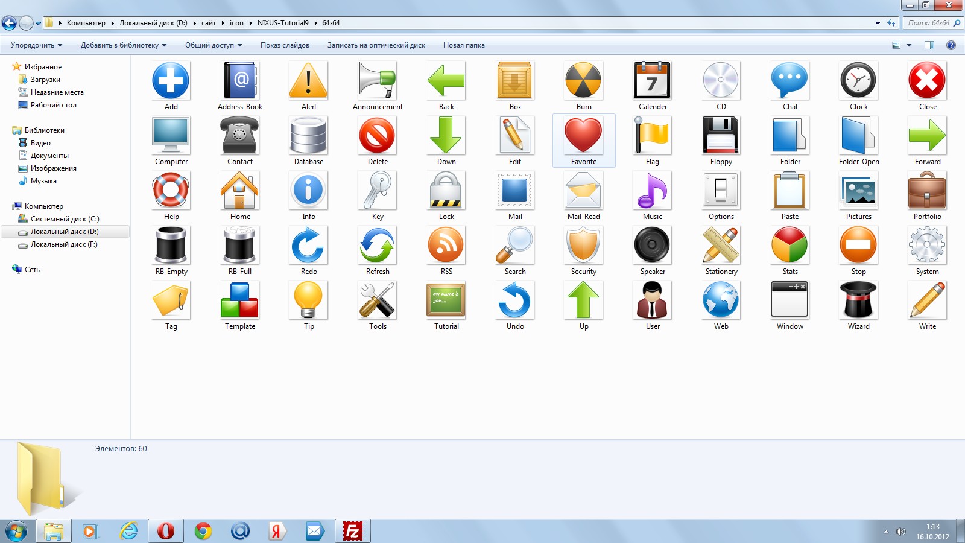Go back with the Back navigation button
Image resolution: width=965 pixels, height=543 pixels.
[x=9, y=23]
